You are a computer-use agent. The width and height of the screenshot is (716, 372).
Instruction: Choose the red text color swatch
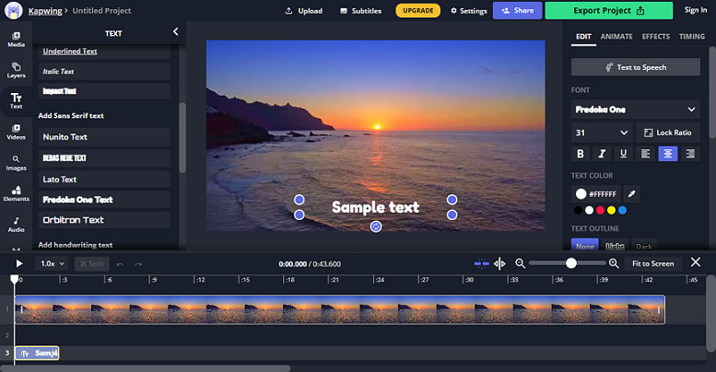(600, 211)
